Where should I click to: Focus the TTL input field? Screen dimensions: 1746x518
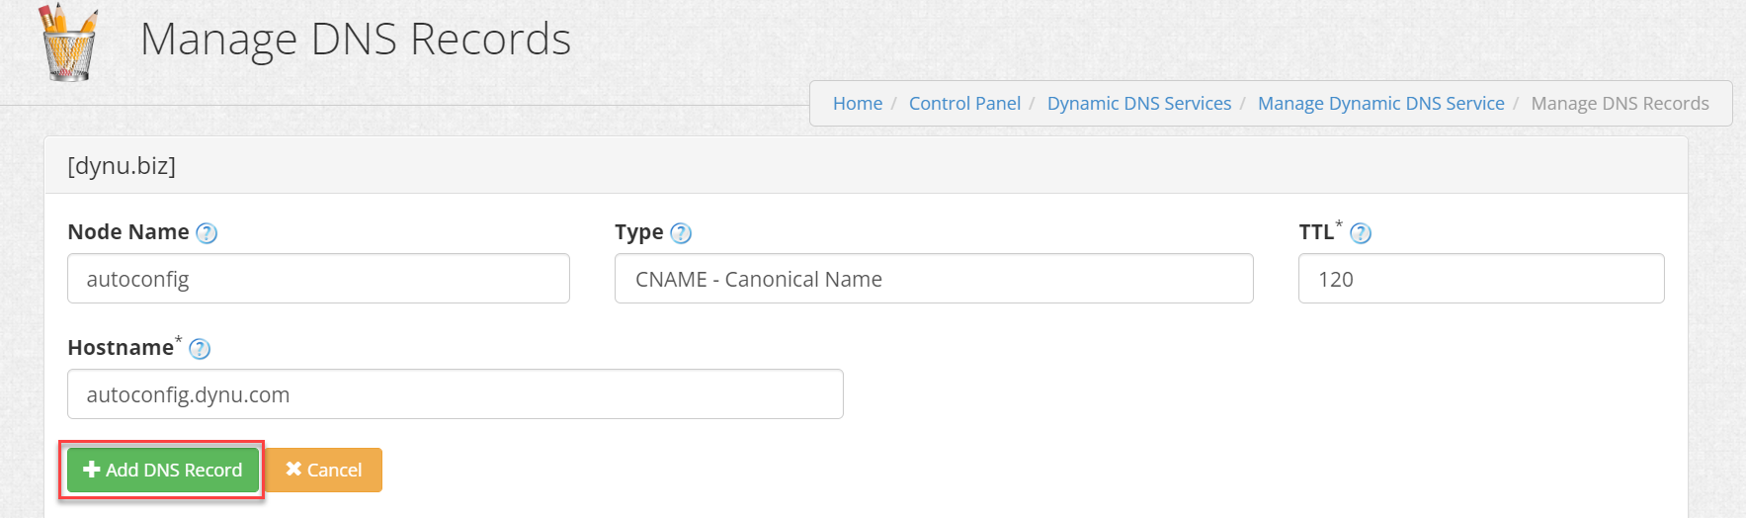[x=1481, y=279]
